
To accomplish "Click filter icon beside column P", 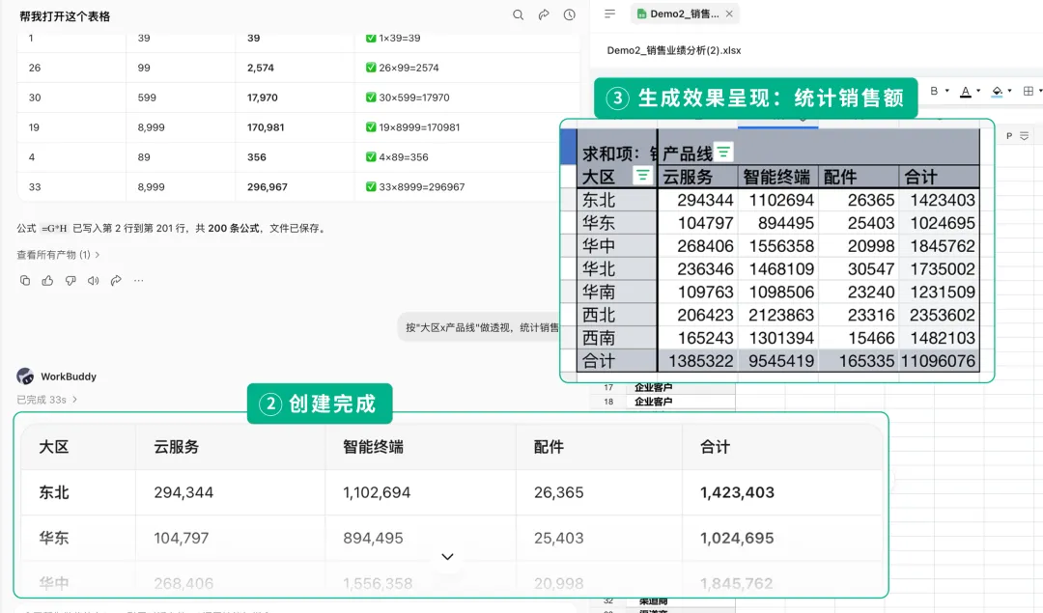I will (x=1025, y=135).
